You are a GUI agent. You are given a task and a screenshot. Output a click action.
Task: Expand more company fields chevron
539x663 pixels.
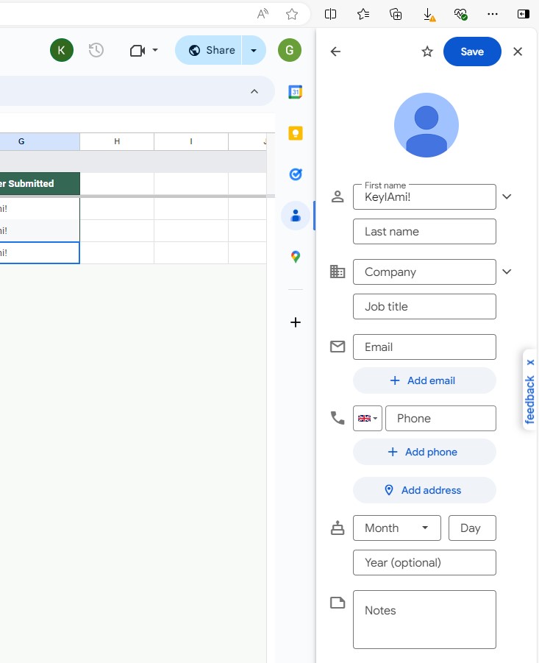[x=507, y=272]
